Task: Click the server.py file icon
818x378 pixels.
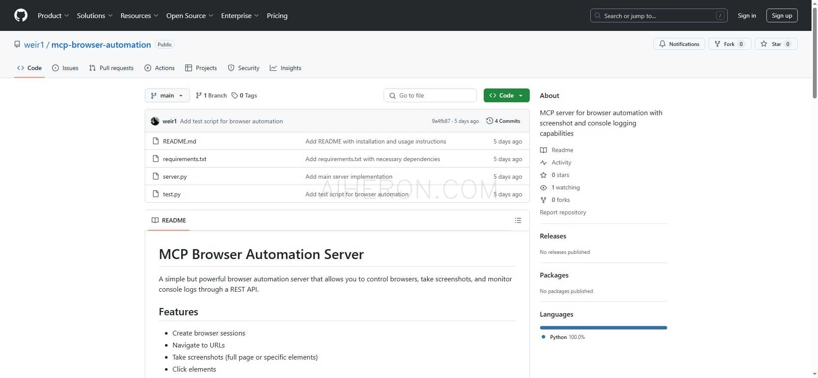Action: click(156, 176)
